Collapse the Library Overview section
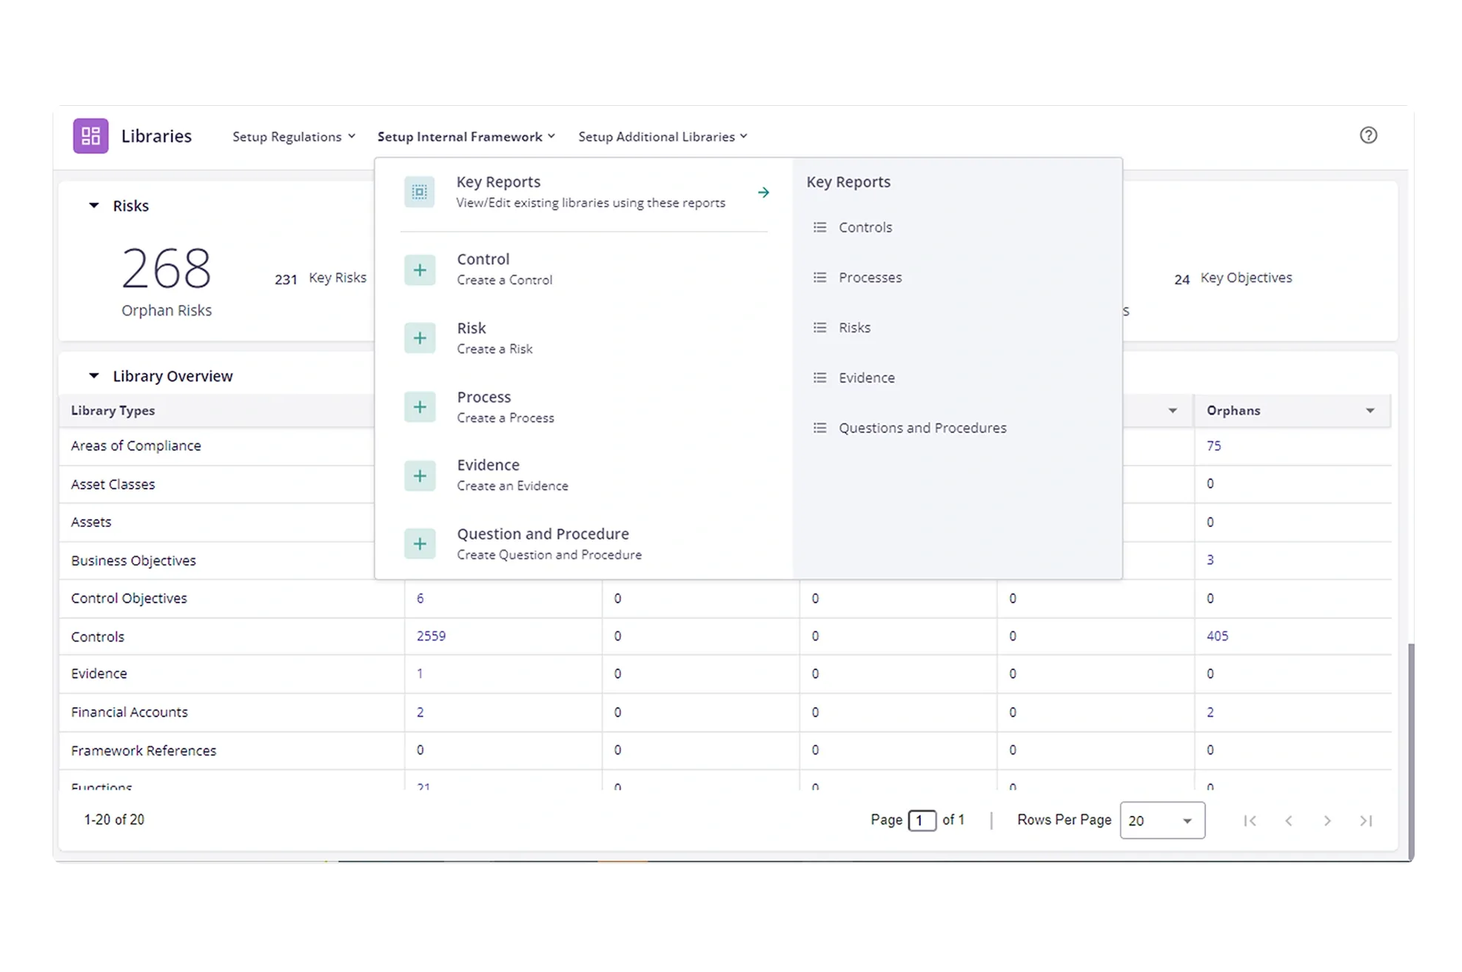1462x972 pixels. 94,376
